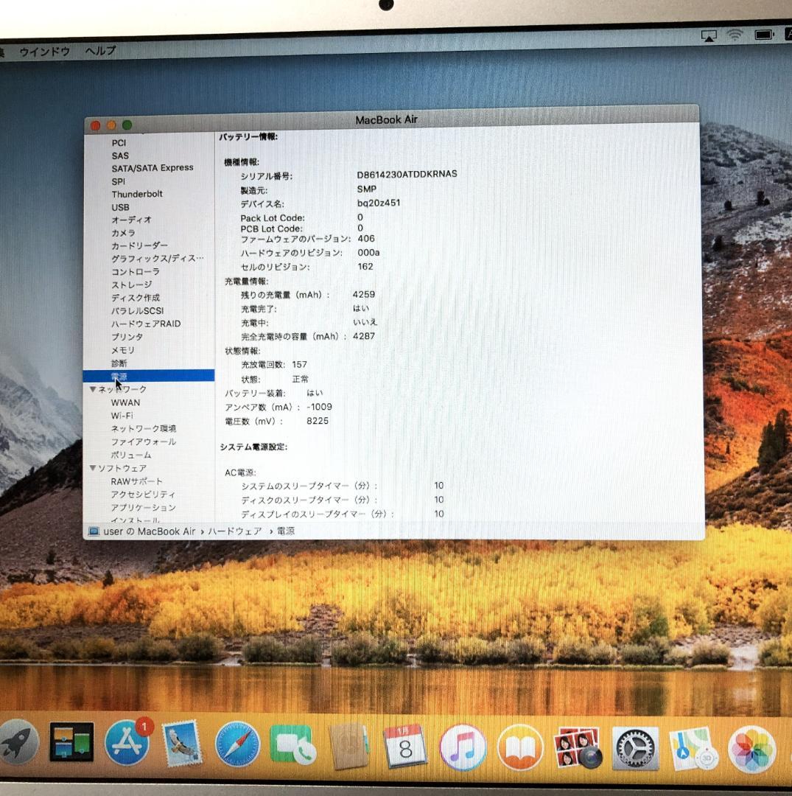Open the Wi-Fi status menu
The image size is (792, 796).
(x=735, y=34)
